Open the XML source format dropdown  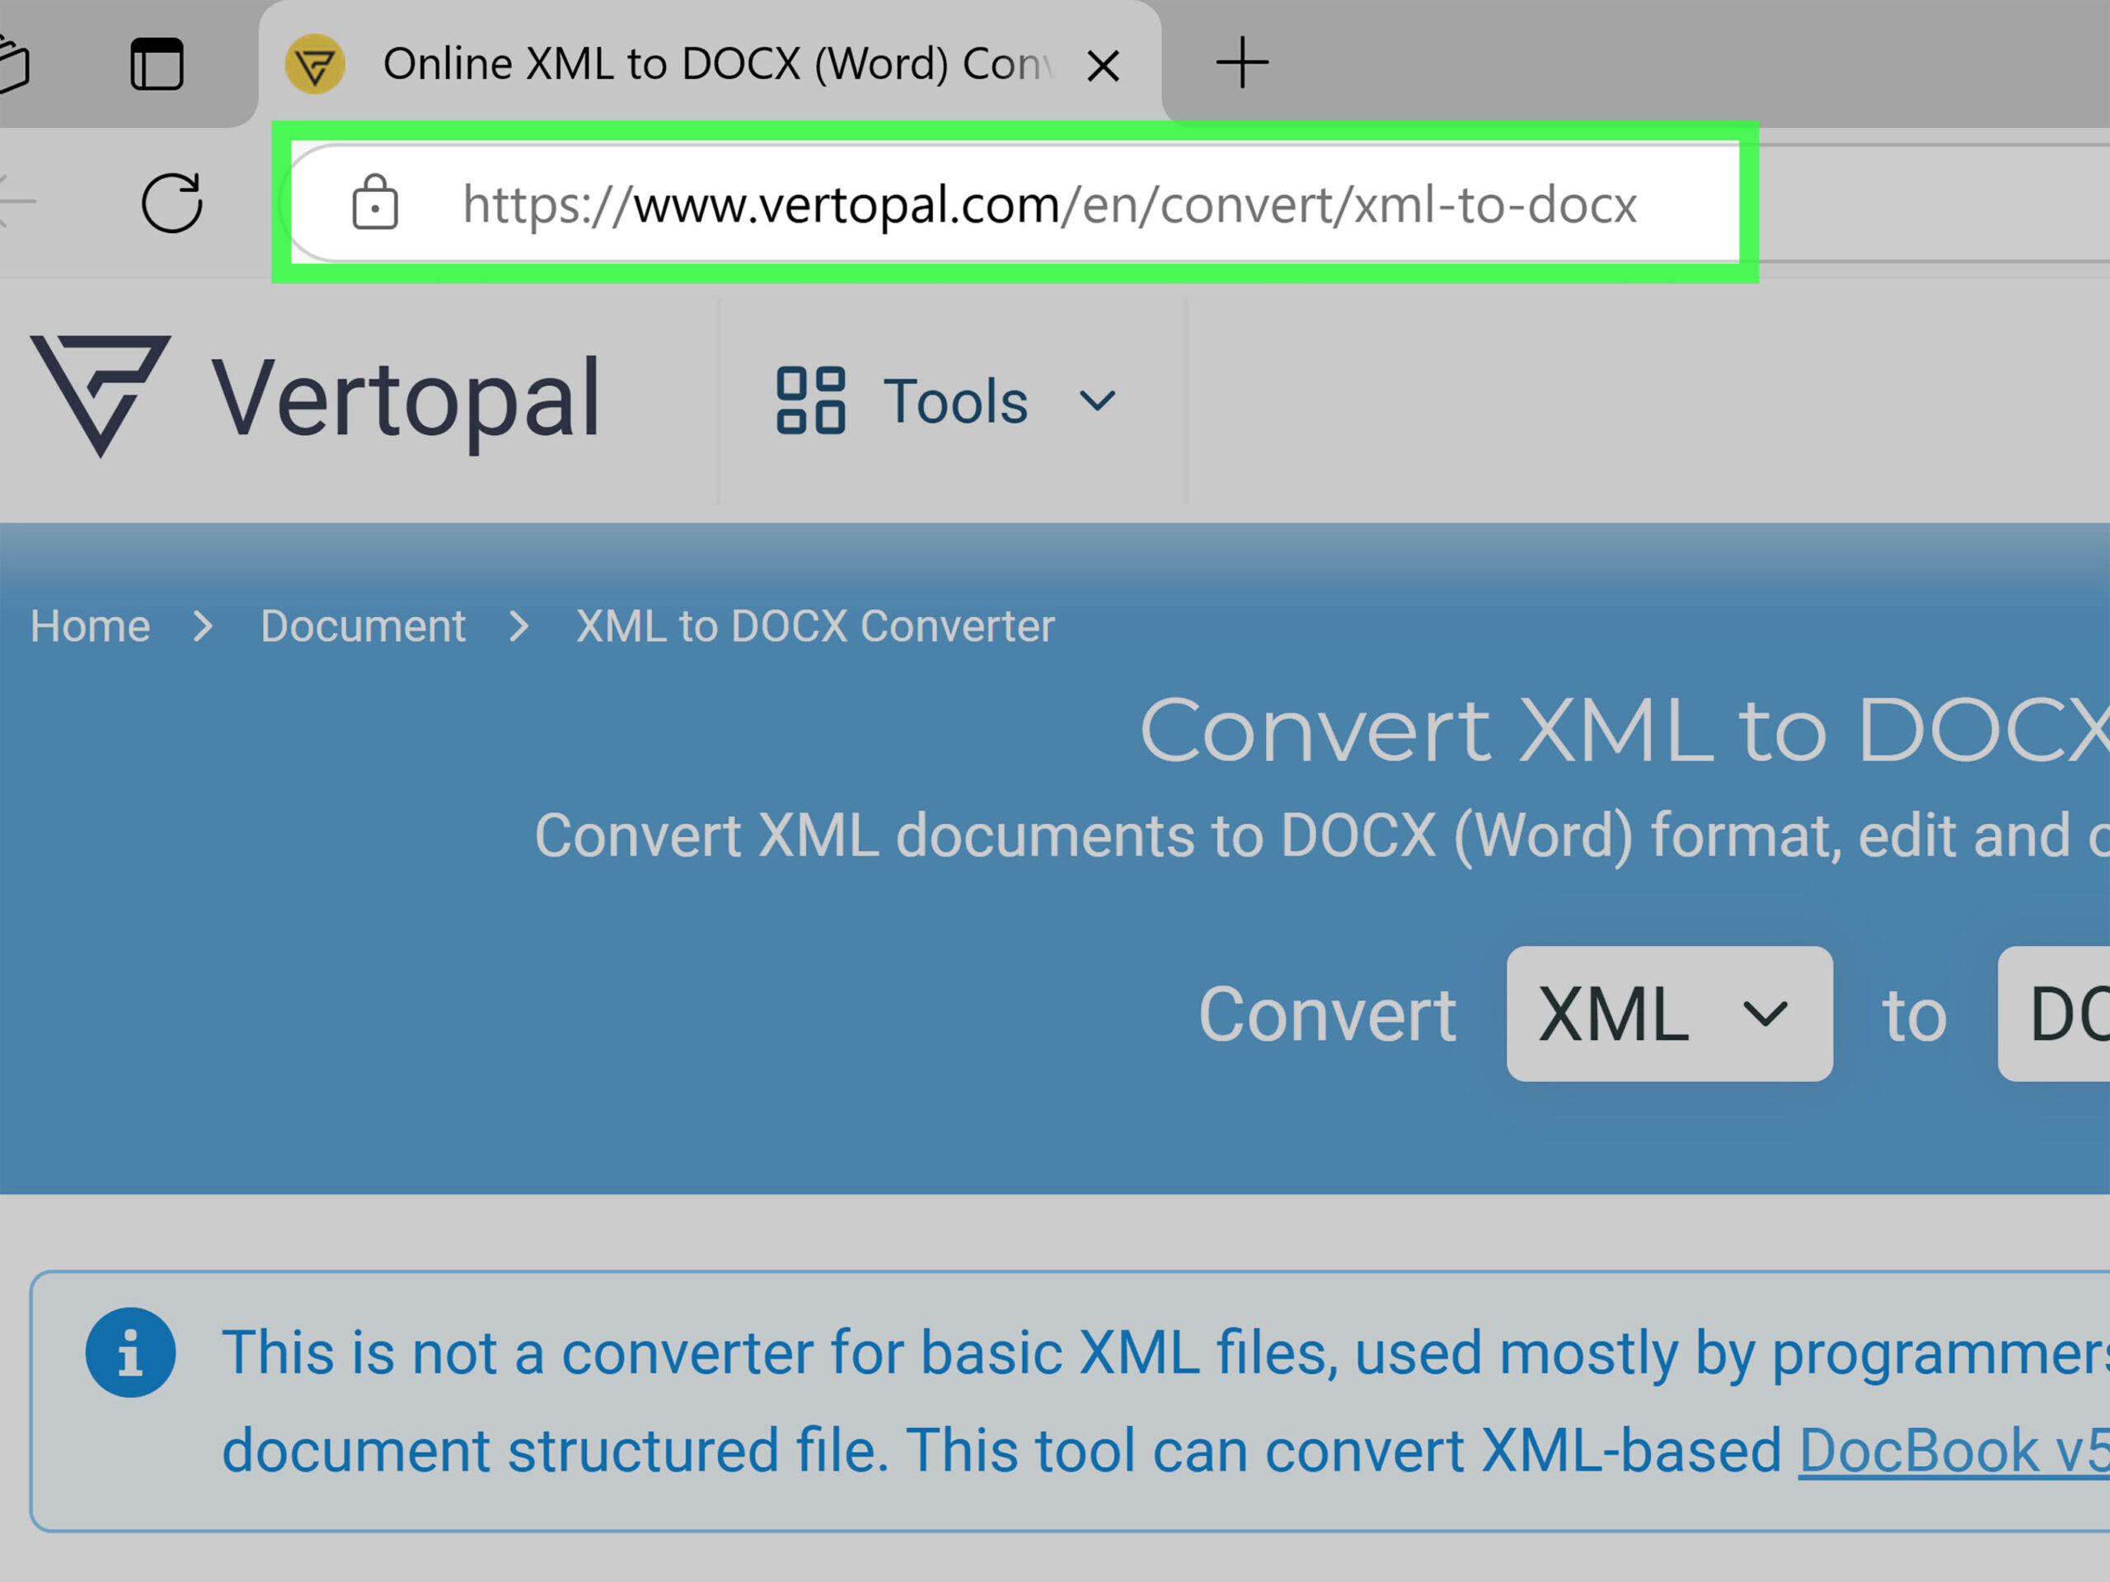click(x=1669, y=1013)
